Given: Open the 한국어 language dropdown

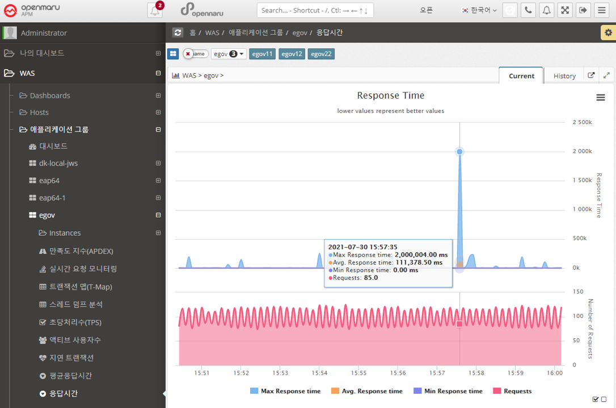Looking at the screenshot, I should 480,10.
